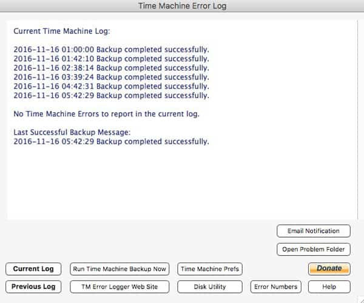364x303 pixels.
Task: Open the Problem Folder
Action: [x=314, y=249]
